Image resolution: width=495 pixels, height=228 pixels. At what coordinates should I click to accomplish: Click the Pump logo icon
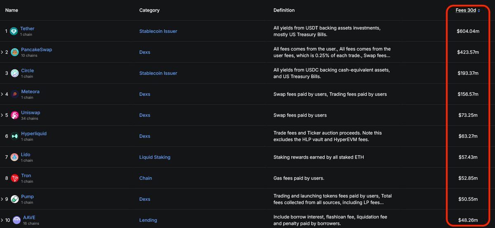click(x=14, y=199)
